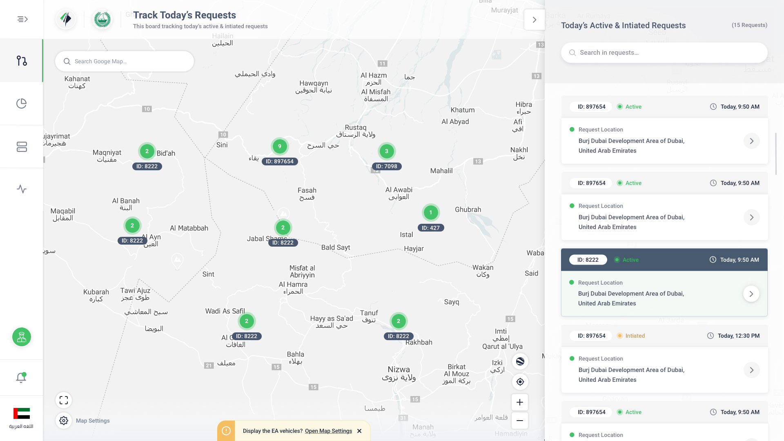Switch language via the UAE flag

[x=22, y=413]
